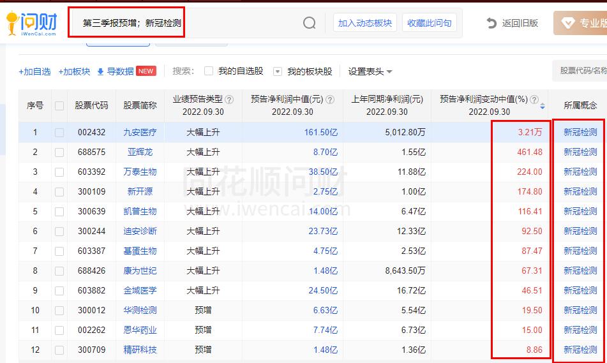Click the 股票简称 column header
This screenshot has width=607, height=363.
click(x=140, y=105)
